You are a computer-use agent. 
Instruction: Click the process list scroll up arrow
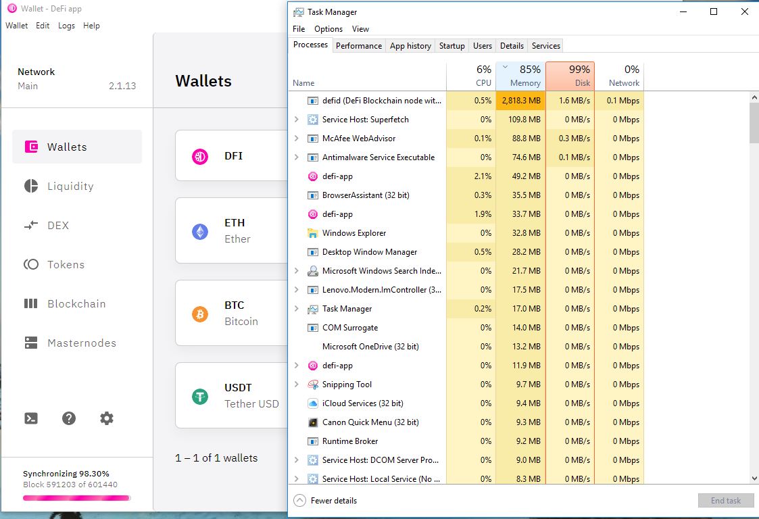(x=754, y=97)
